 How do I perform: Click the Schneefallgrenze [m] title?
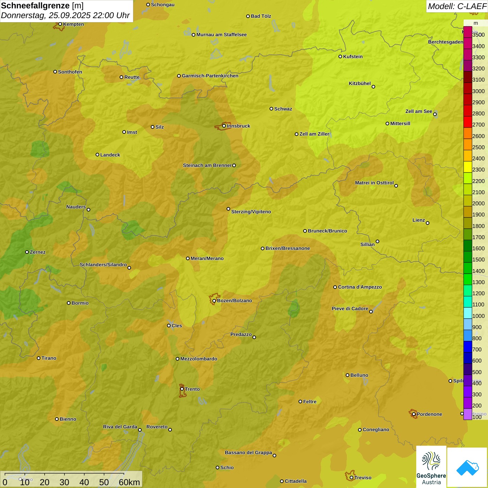point(42,6)
